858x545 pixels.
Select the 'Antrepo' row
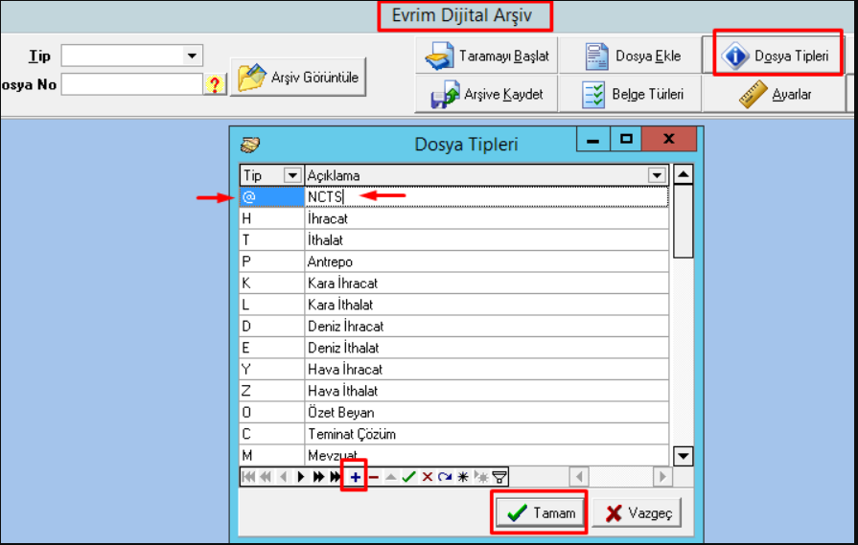click(454, 261)
